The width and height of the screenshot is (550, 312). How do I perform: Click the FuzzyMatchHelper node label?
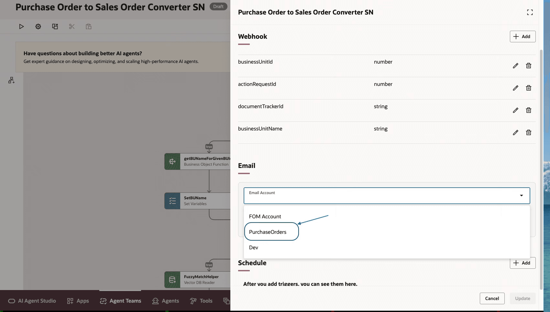201,277
